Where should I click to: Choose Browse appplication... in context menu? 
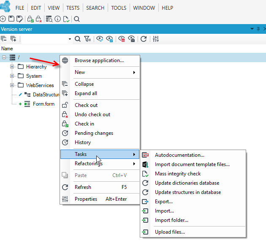coord(100,60)
